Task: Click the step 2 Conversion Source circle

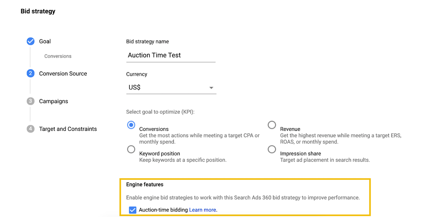Action: point(30,73)
